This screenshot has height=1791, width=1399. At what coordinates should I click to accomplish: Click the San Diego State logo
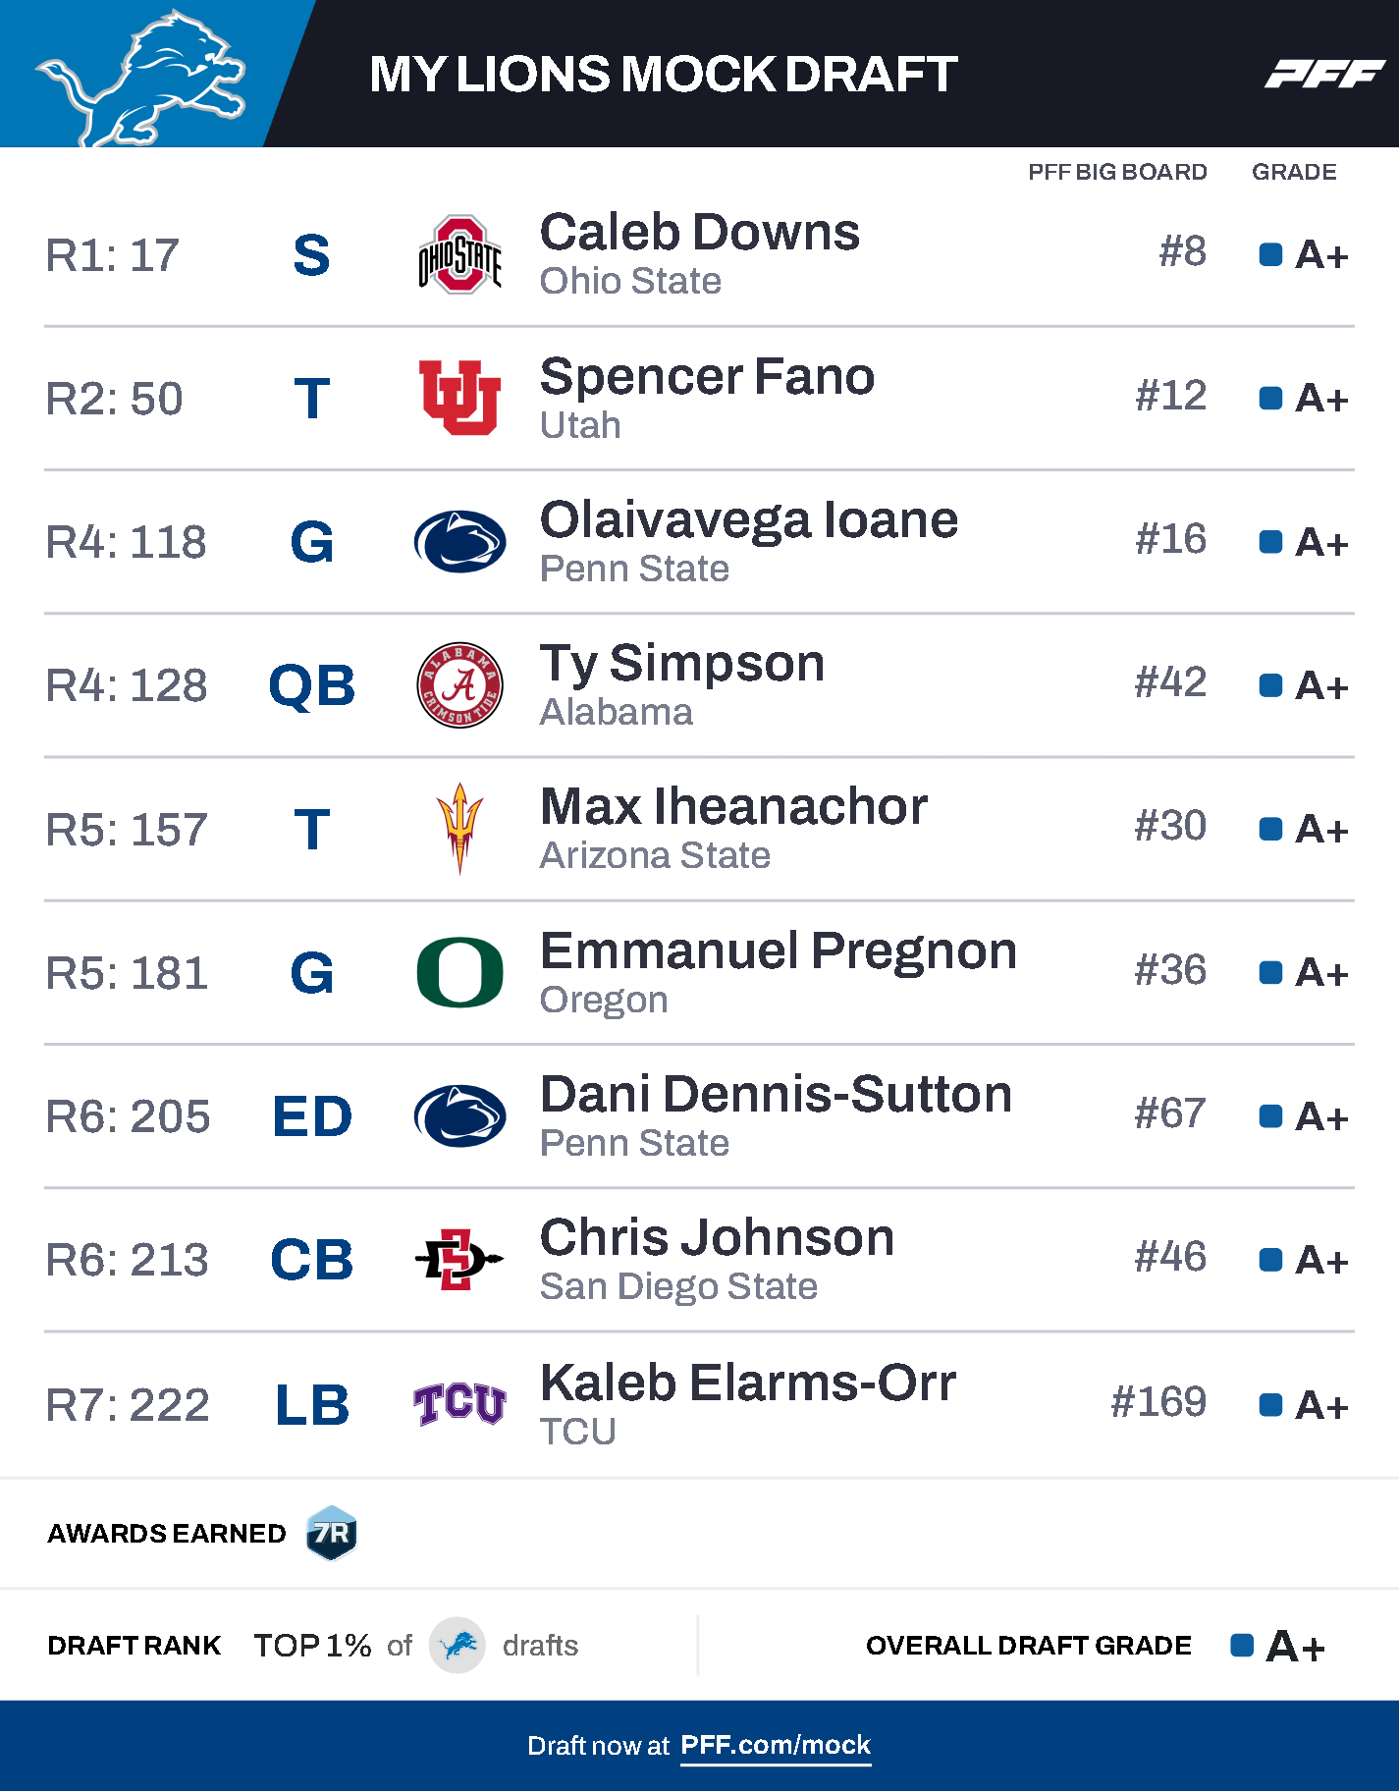coord(459,1259)
